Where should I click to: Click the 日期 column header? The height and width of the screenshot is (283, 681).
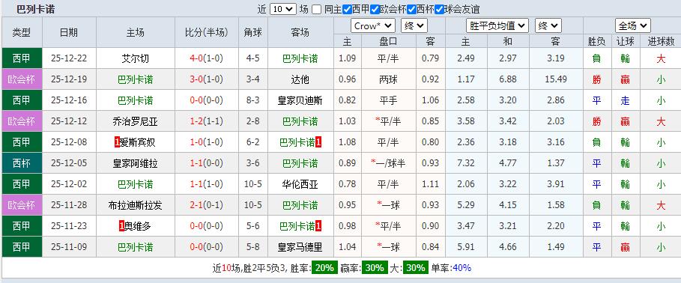(x=69, y=32)
